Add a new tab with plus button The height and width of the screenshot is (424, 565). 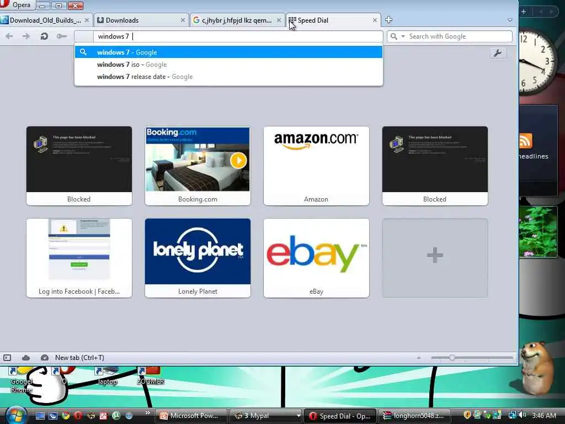point(388,20)
